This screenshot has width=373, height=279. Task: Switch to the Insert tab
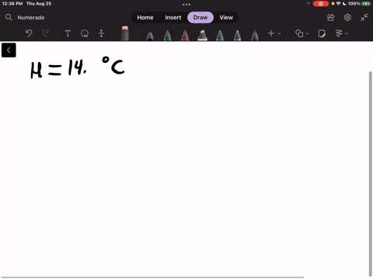[x=173, y=18]
